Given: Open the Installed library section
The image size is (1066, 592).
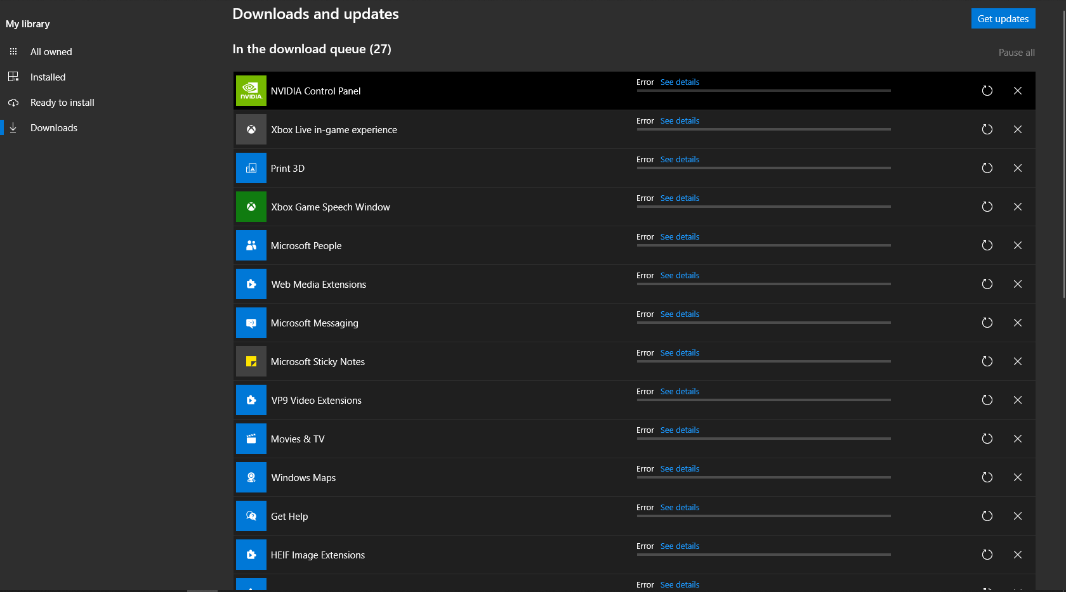Looking at the screenshot, I should (48, 77).
